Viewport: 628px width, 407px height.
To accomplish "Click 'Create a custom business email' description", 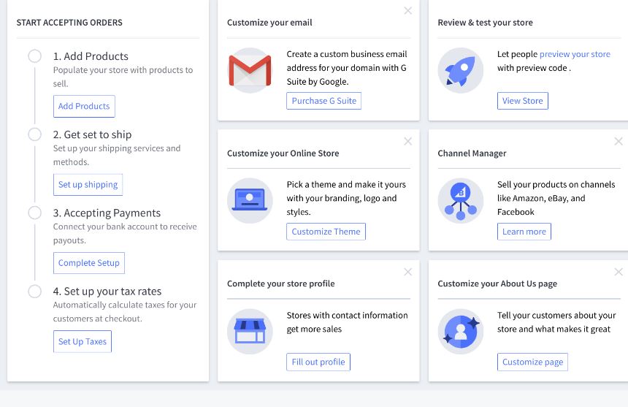I will tap(347, 68).
